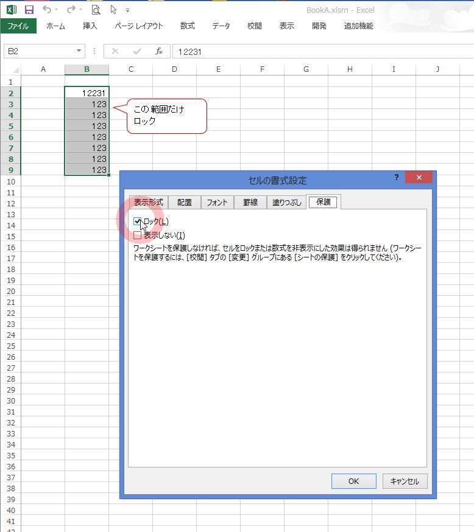Click the Excel application icon
The image size is (474, 532).
coord(11,10)
